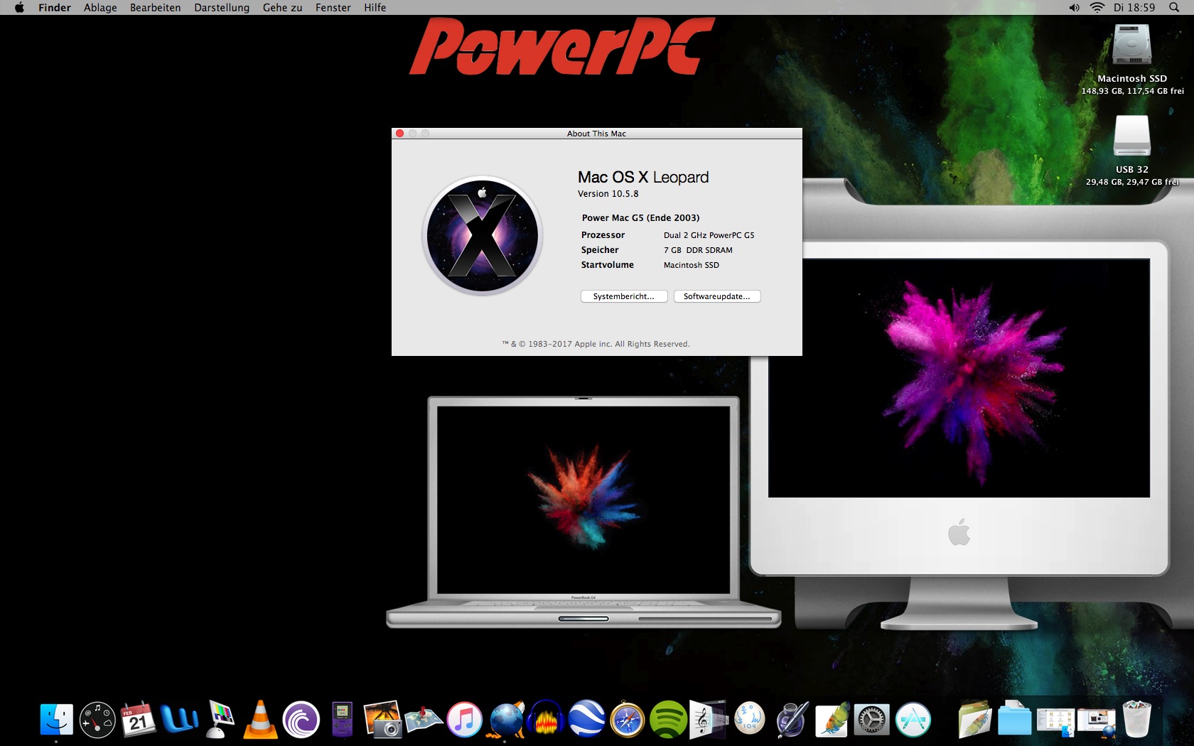Click the 'Power Mac G5 (Ende 2003)' text

pos(641,218)
